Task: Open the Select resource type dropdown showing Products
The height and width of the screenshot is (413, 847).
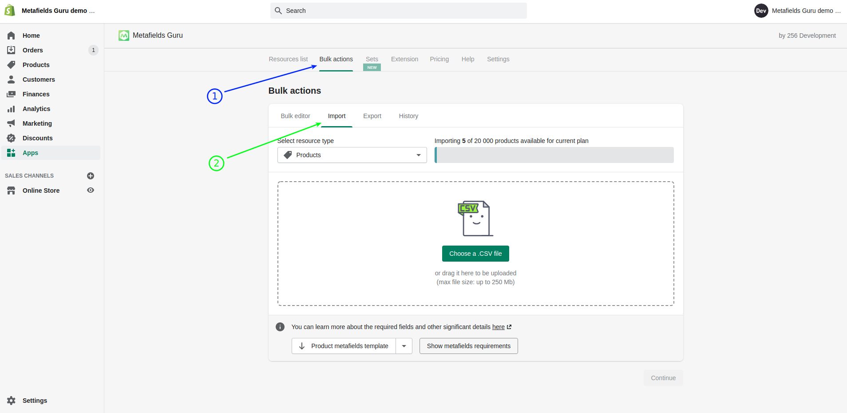Action: click(x=351, y=155)
